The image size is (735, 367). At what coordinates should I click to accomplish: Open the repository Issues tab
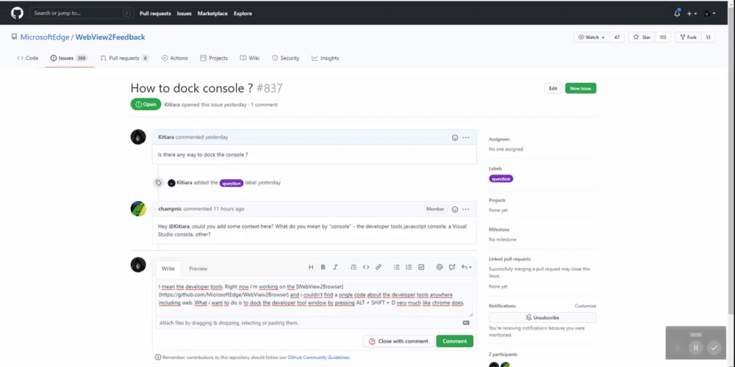pos(69,58)
